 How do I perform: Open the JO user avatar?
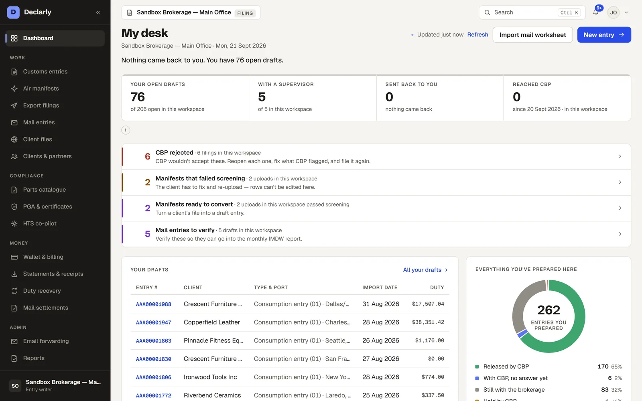[x=613, y=12]
